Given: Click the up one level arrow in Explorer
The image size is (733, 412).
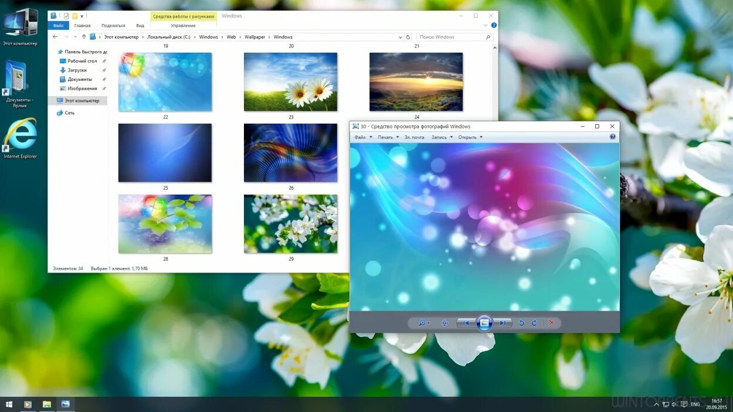Looking at the screenshot, I should [x=84, y=37].
